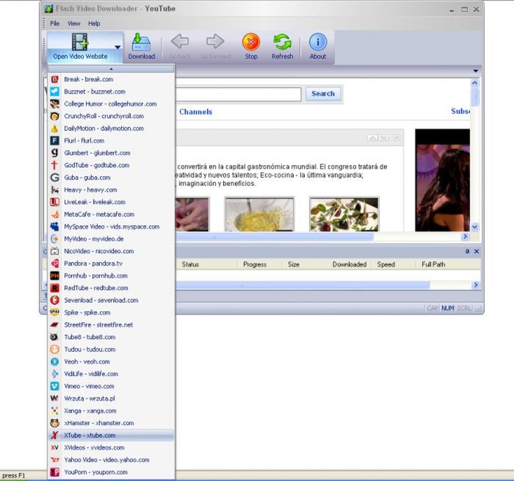Select Xanga - xanga.com entry
Image resolution: width=514 pixels, height=481 pixels.
pyautogui.click(x=111, y=410)
